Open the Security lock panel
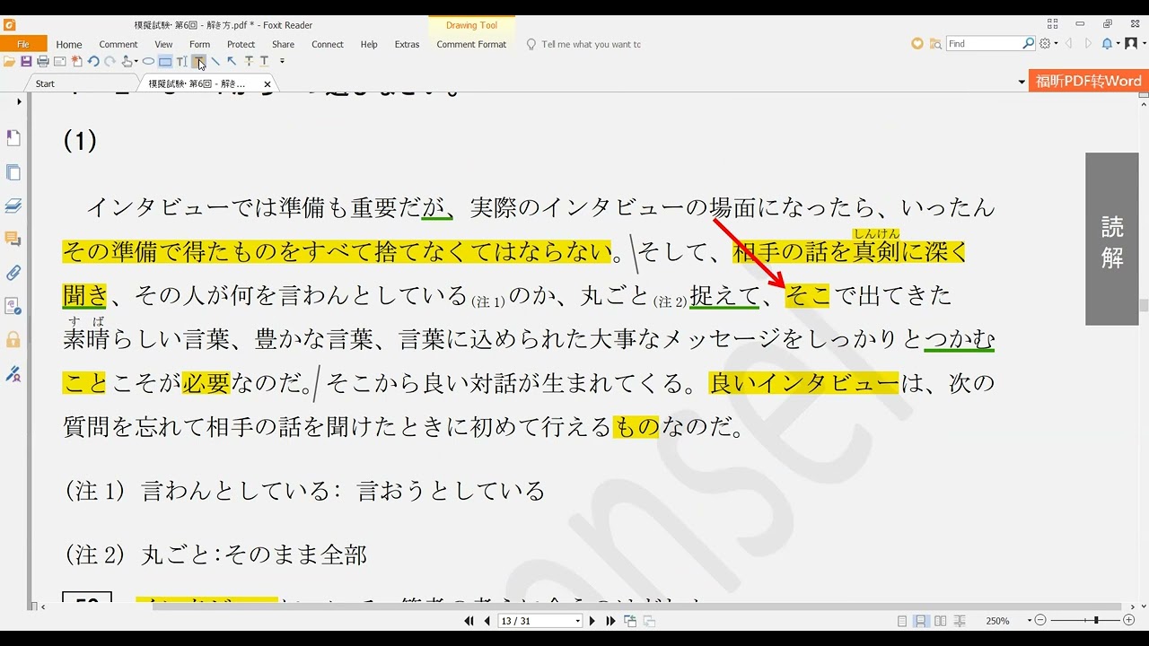Screen dimensions: 1149x646 pyautogui.click(x=13, y=340)
